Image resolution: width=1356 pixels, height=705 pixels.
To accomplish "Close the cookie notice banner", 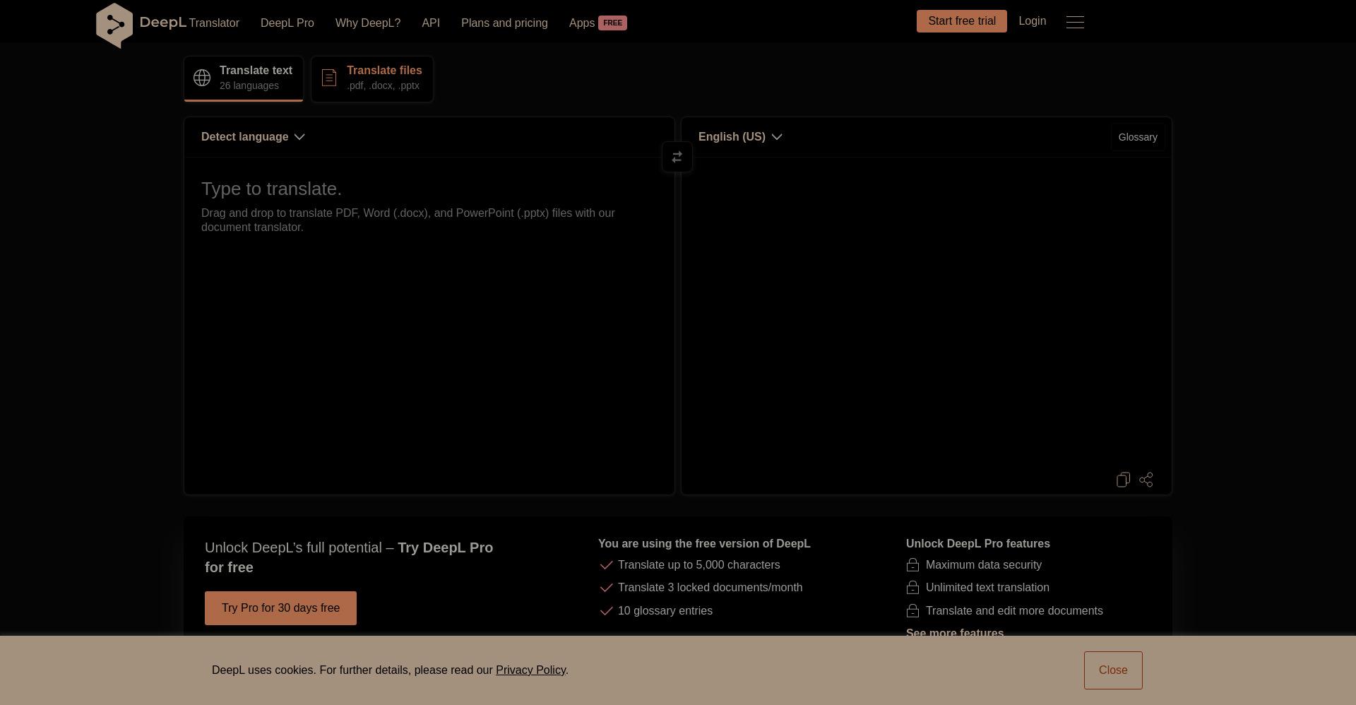I will point(1113,670).
